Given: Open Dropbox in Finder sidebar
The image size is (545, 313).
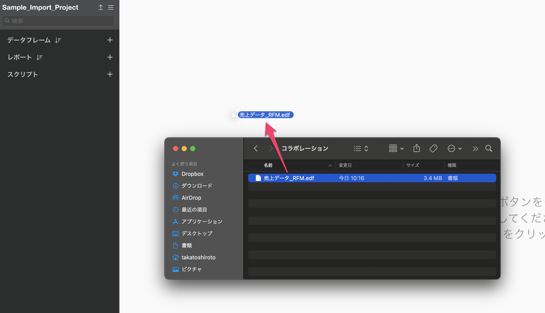Looking at the screenshot, I should click(192, 174).
